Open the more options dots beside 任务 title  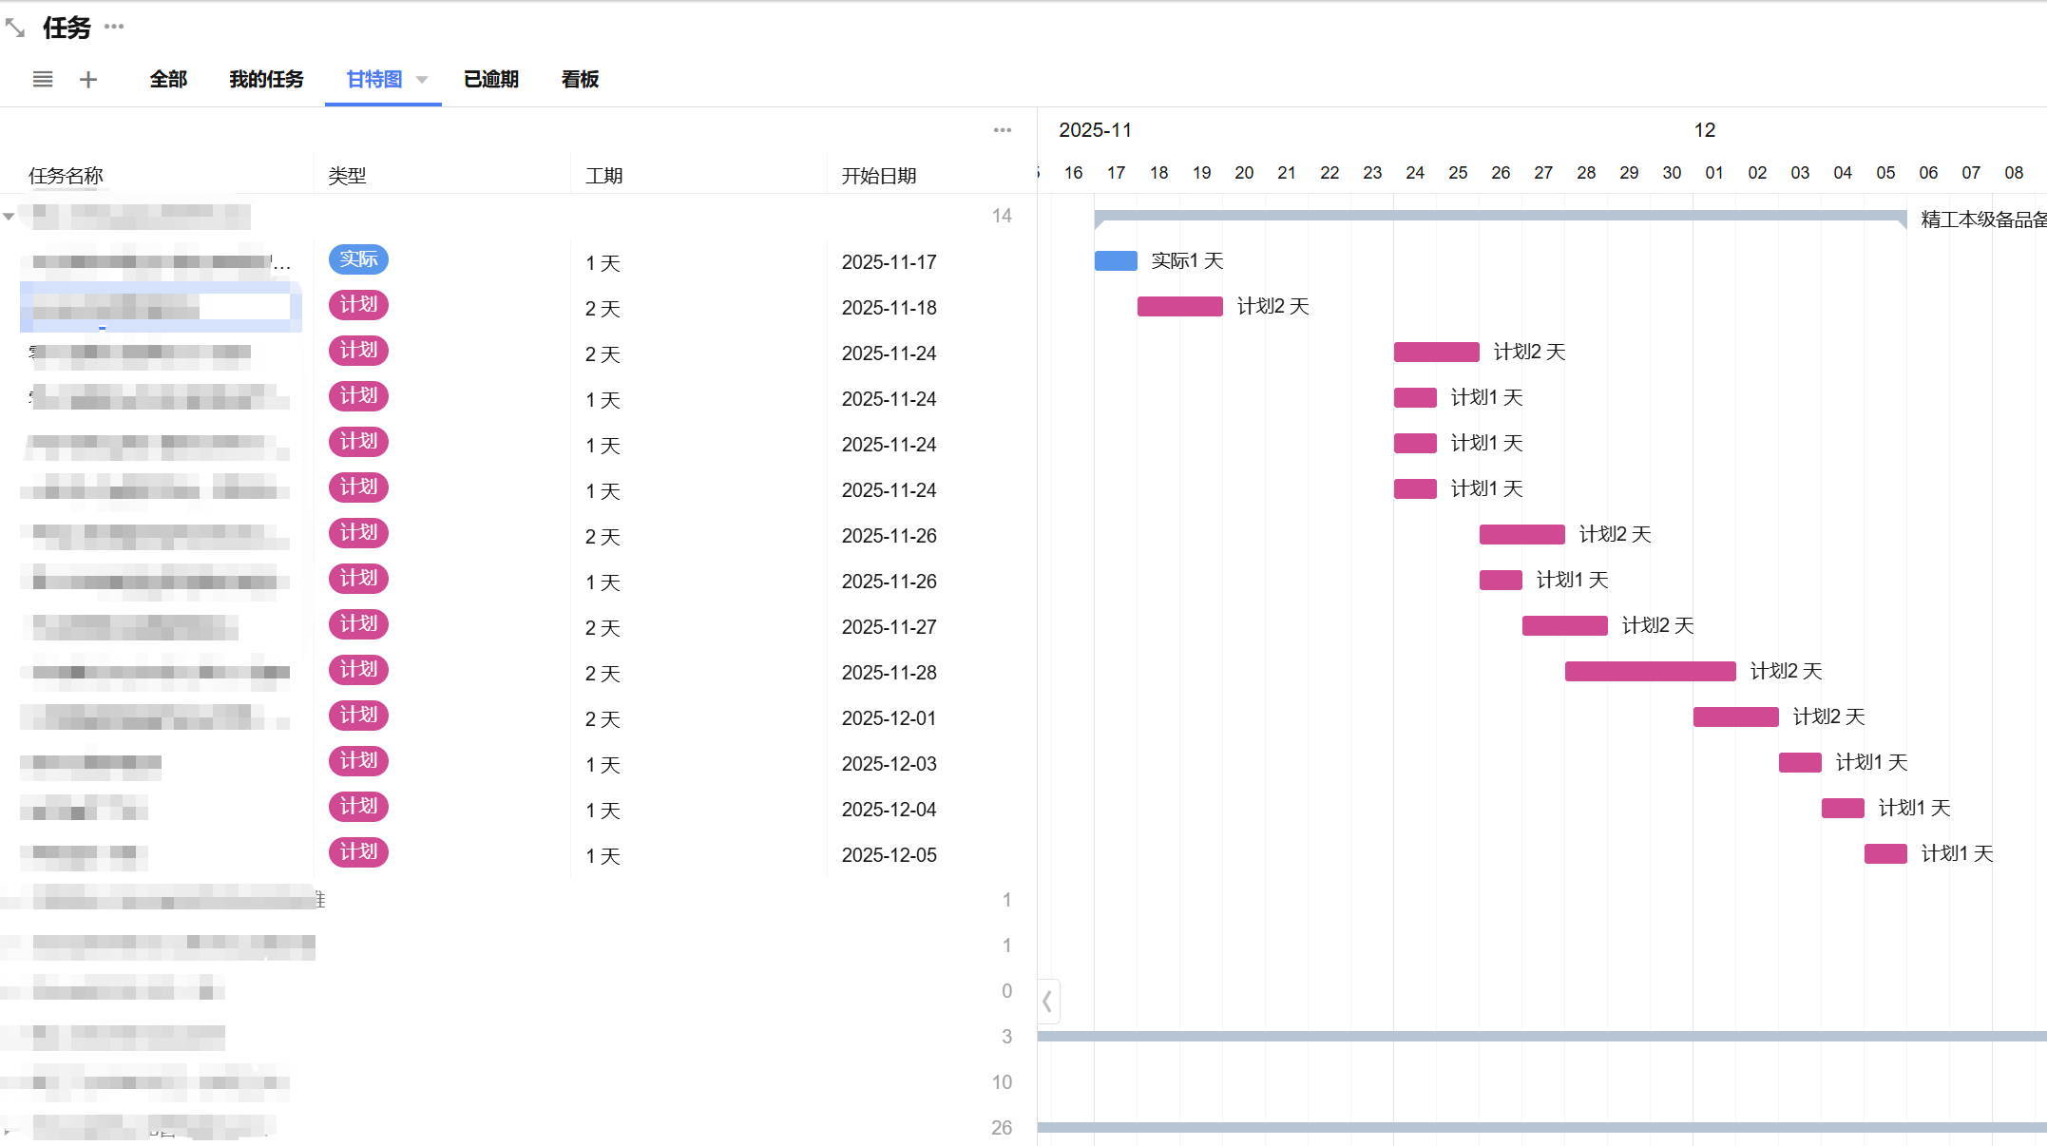click(114, 27)
